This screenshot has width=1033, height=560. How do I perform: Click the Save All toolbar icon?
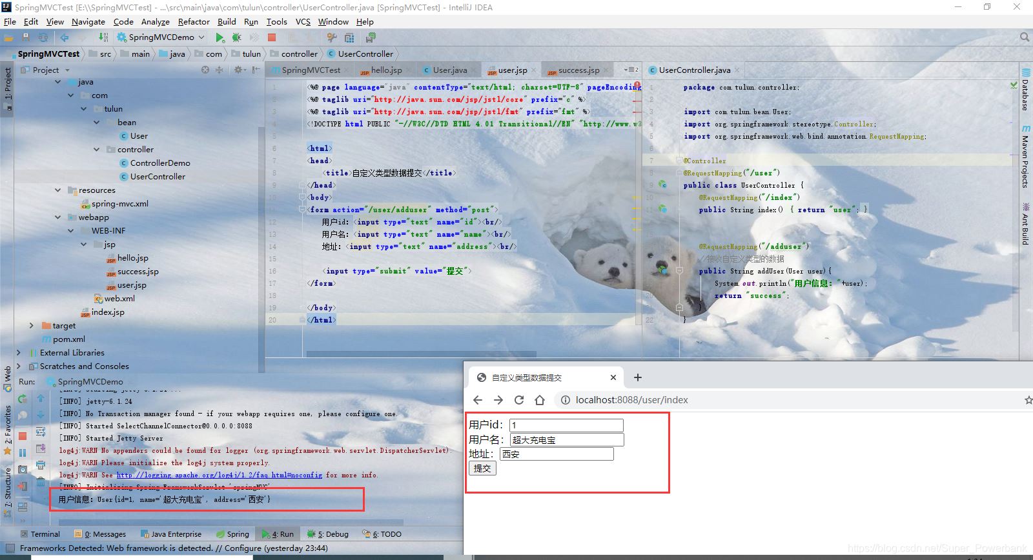[26, 37]
